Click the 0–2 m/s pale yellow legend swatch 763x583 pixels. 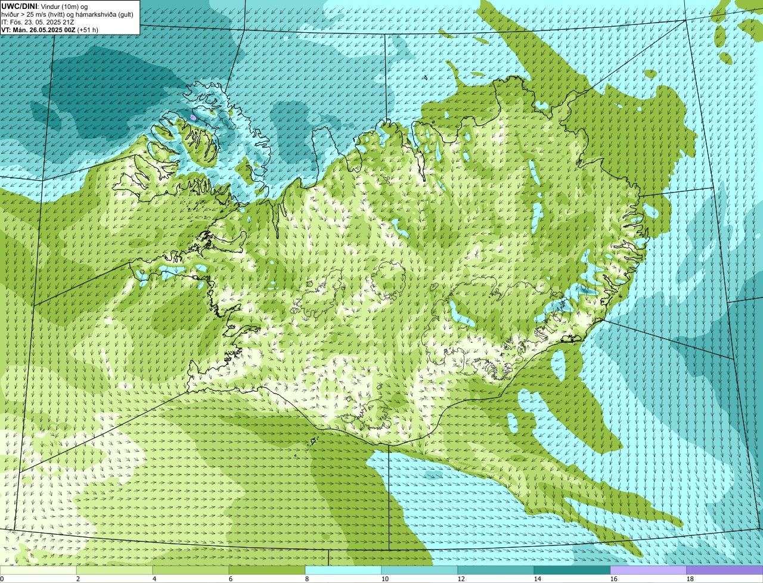click(x=38, y=570)
